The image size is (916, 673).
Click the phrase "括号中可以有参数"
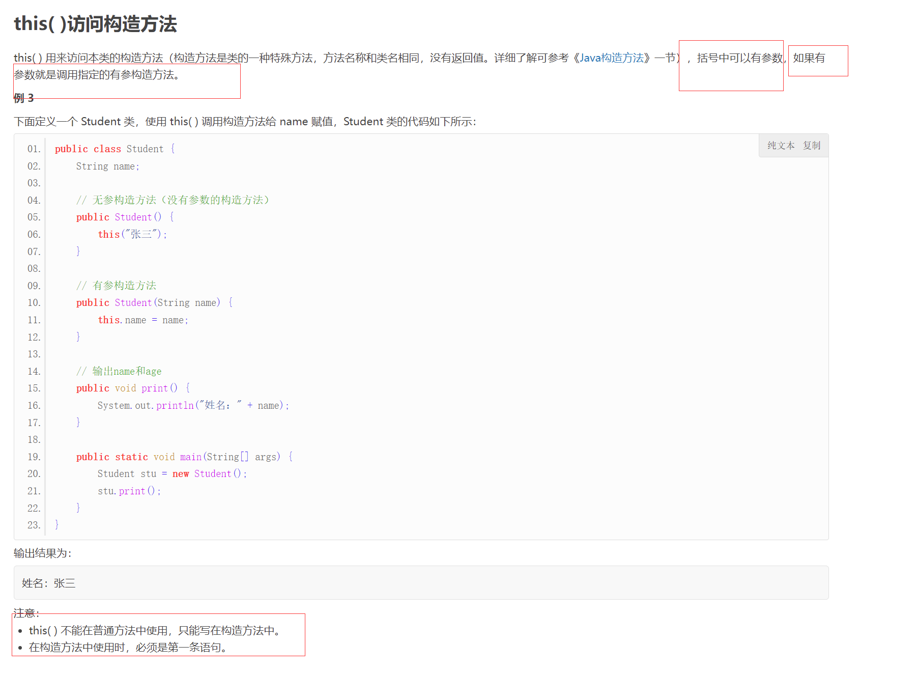pos(740,58)
